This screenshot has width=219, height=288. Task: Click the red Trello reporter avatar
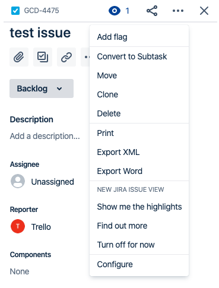(18, 226)
